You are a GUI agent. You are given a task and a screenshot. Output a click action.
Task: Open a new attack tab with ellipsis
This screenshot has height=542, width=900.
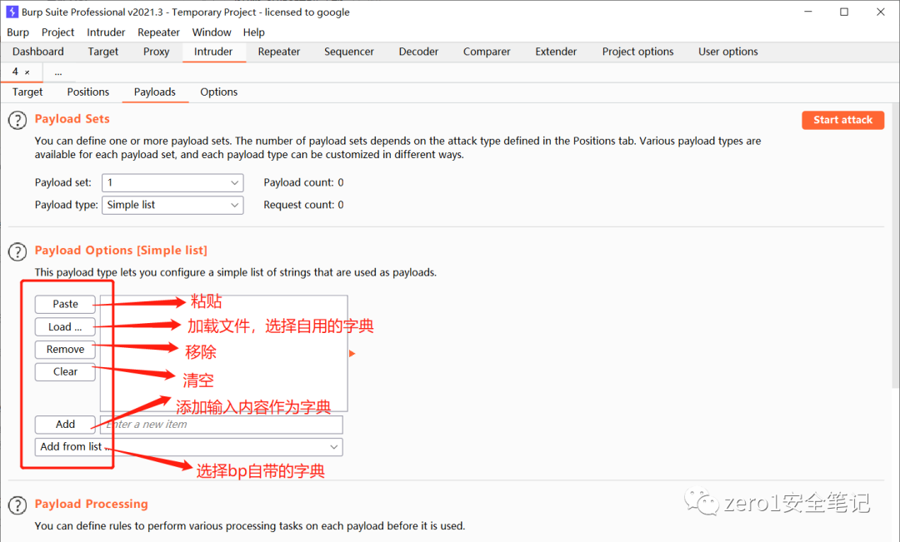click(58, 72)
